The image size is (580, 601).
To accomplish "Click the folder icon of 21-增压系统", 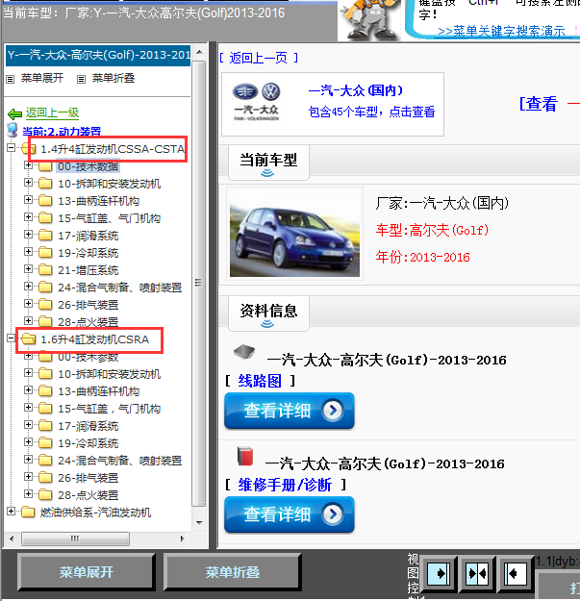I will pyautogui.click(x=45, y=270).
